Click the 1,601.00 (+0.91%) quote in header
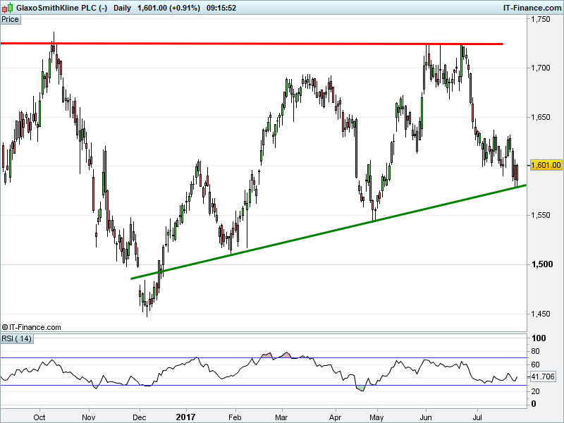The width and height of the screenshot is (564, 423). click(168, 8)
